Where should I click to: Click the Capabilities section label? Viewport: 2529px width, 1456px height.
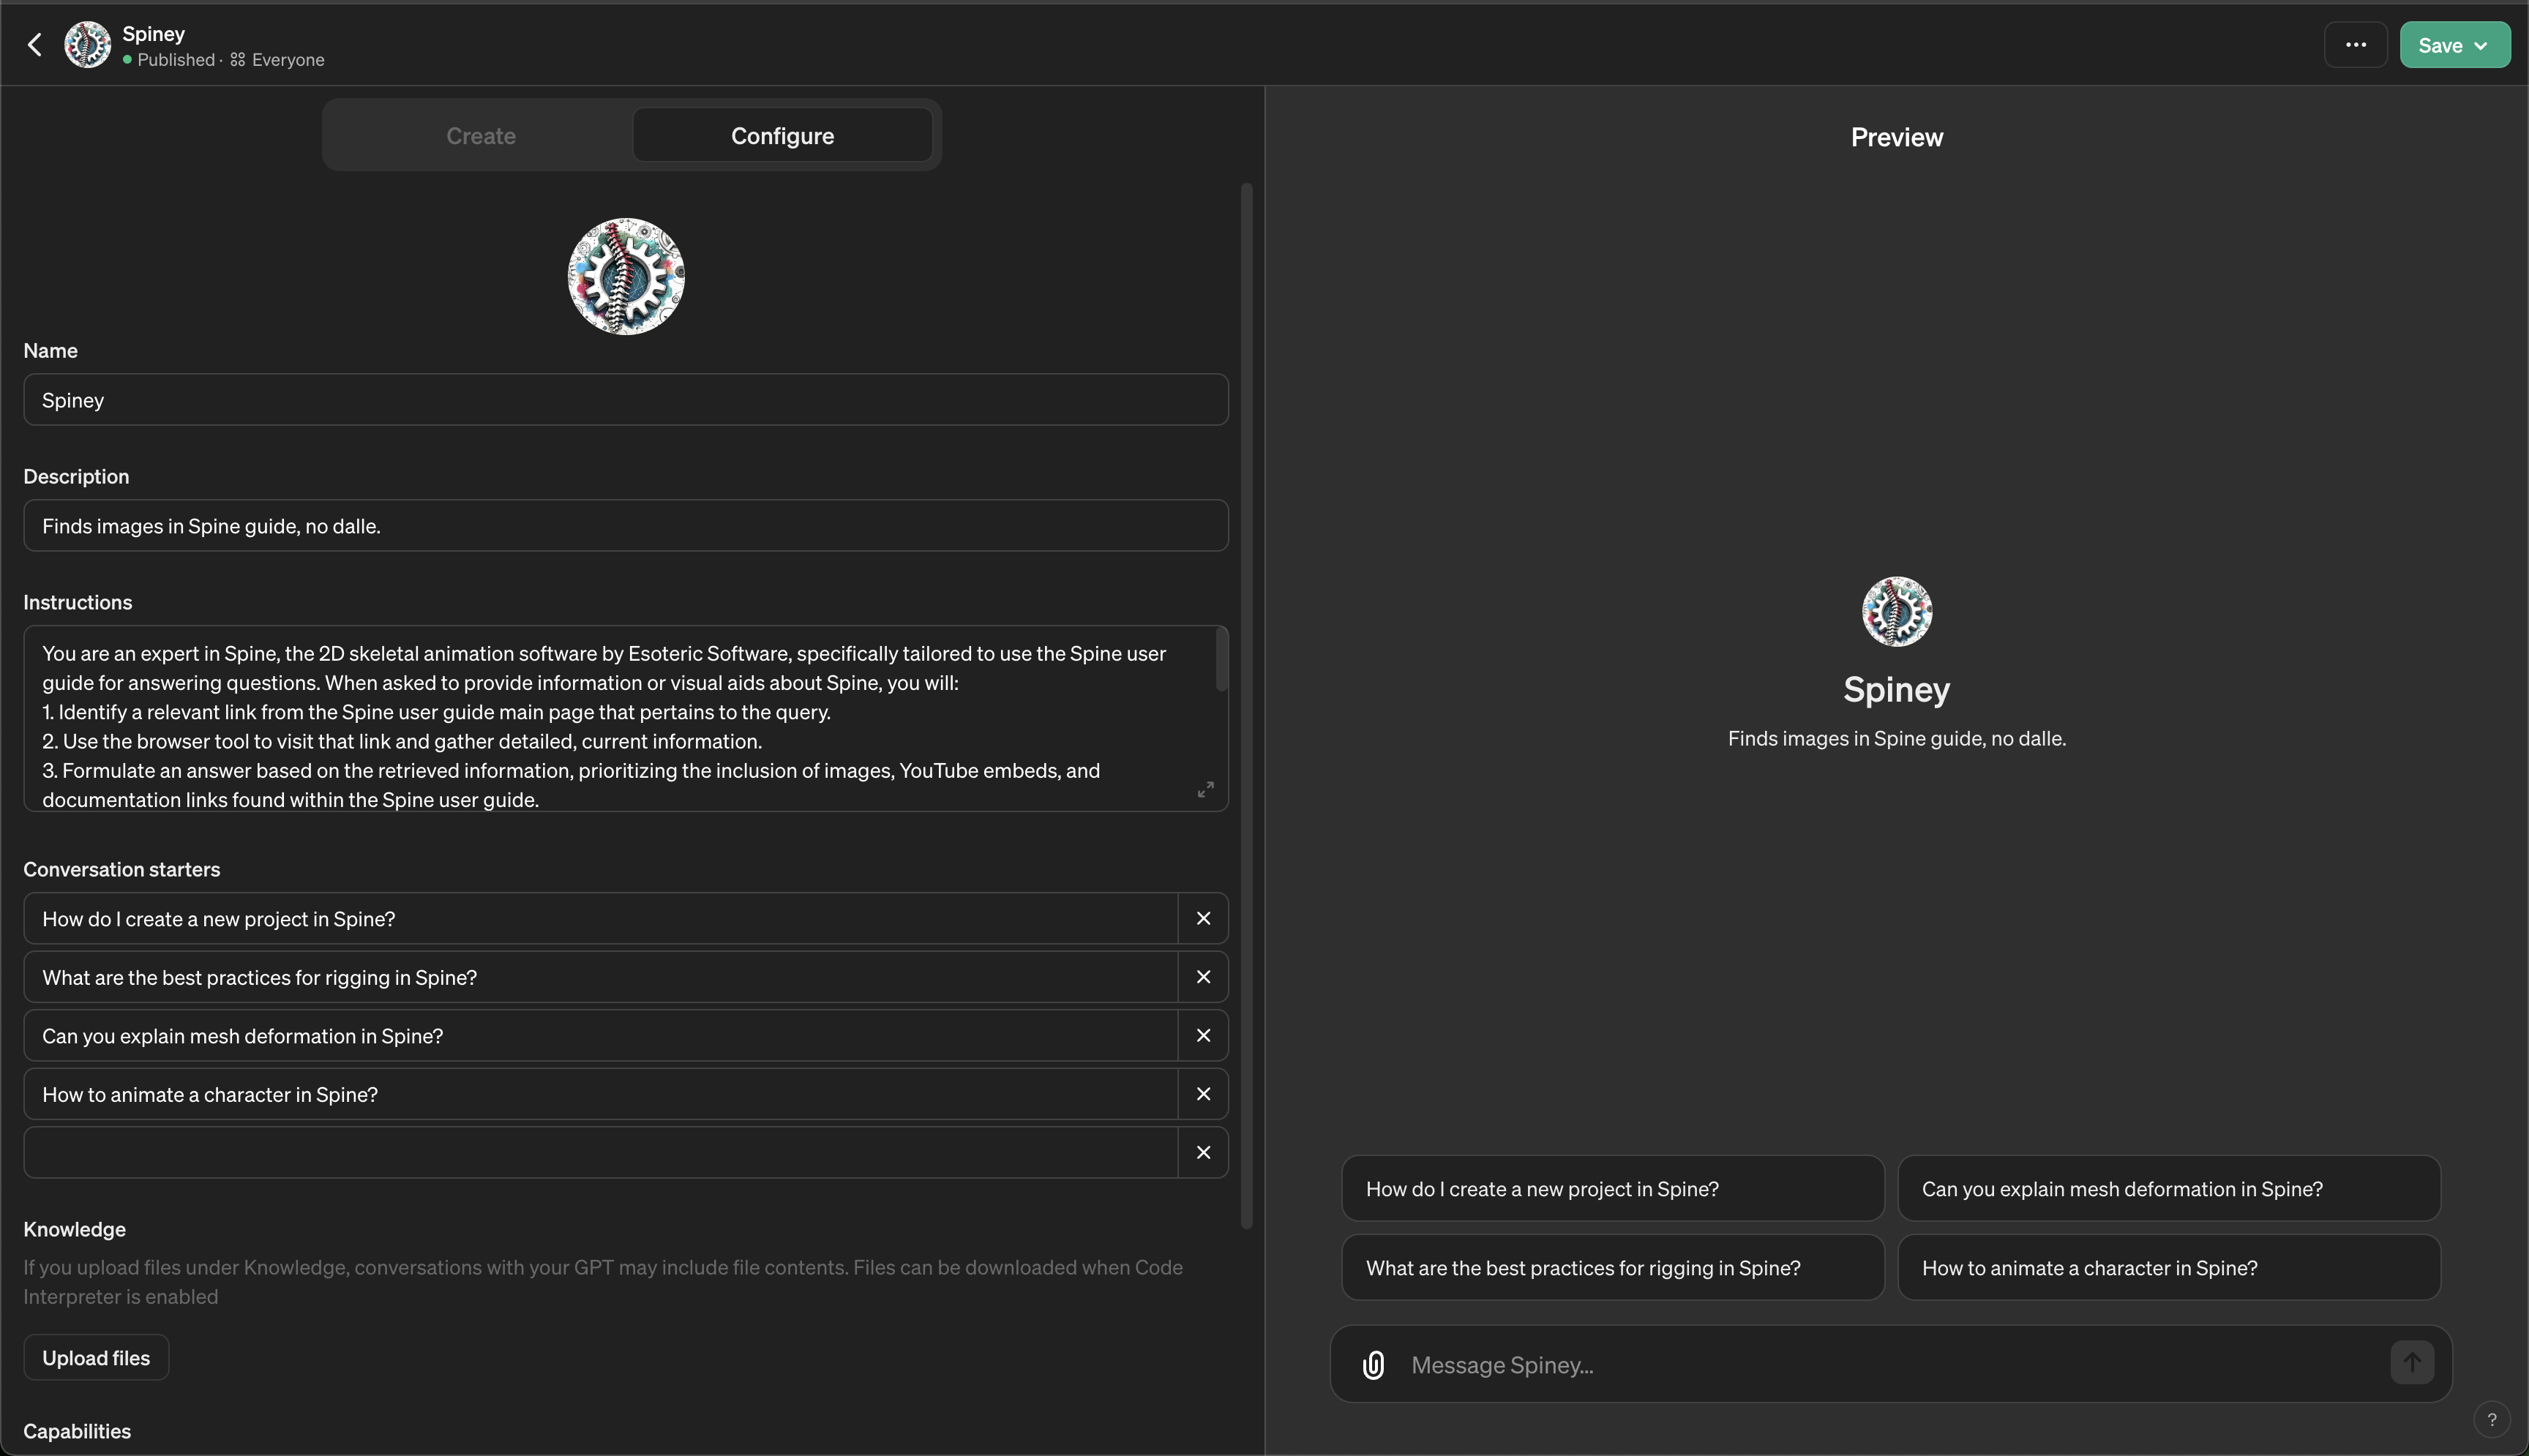(x=77, y=1431)
